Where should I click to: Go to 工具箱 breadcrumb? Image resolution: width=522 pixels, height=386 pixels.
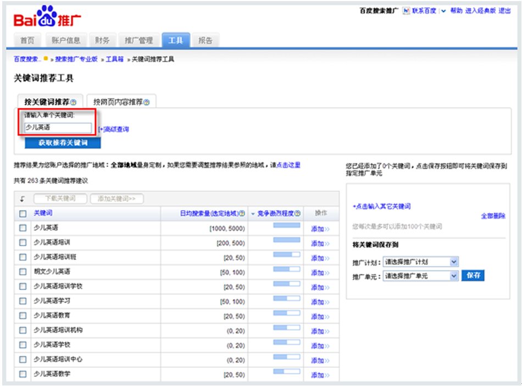(x=114, y=59)
